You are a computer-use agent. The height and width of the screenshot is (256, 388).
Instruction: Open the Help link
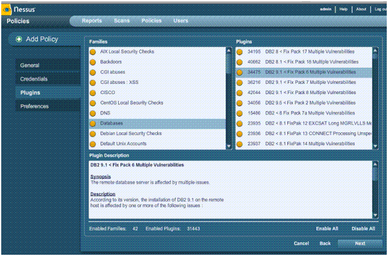pos(344,9)
